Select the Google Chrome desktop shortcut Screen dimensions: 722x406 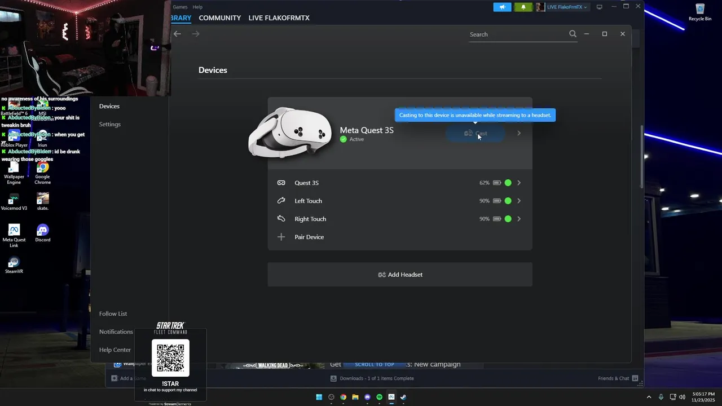[x=42, y=173]
